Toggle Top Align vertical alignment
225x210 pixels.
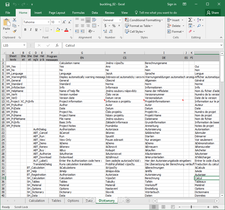77,20
